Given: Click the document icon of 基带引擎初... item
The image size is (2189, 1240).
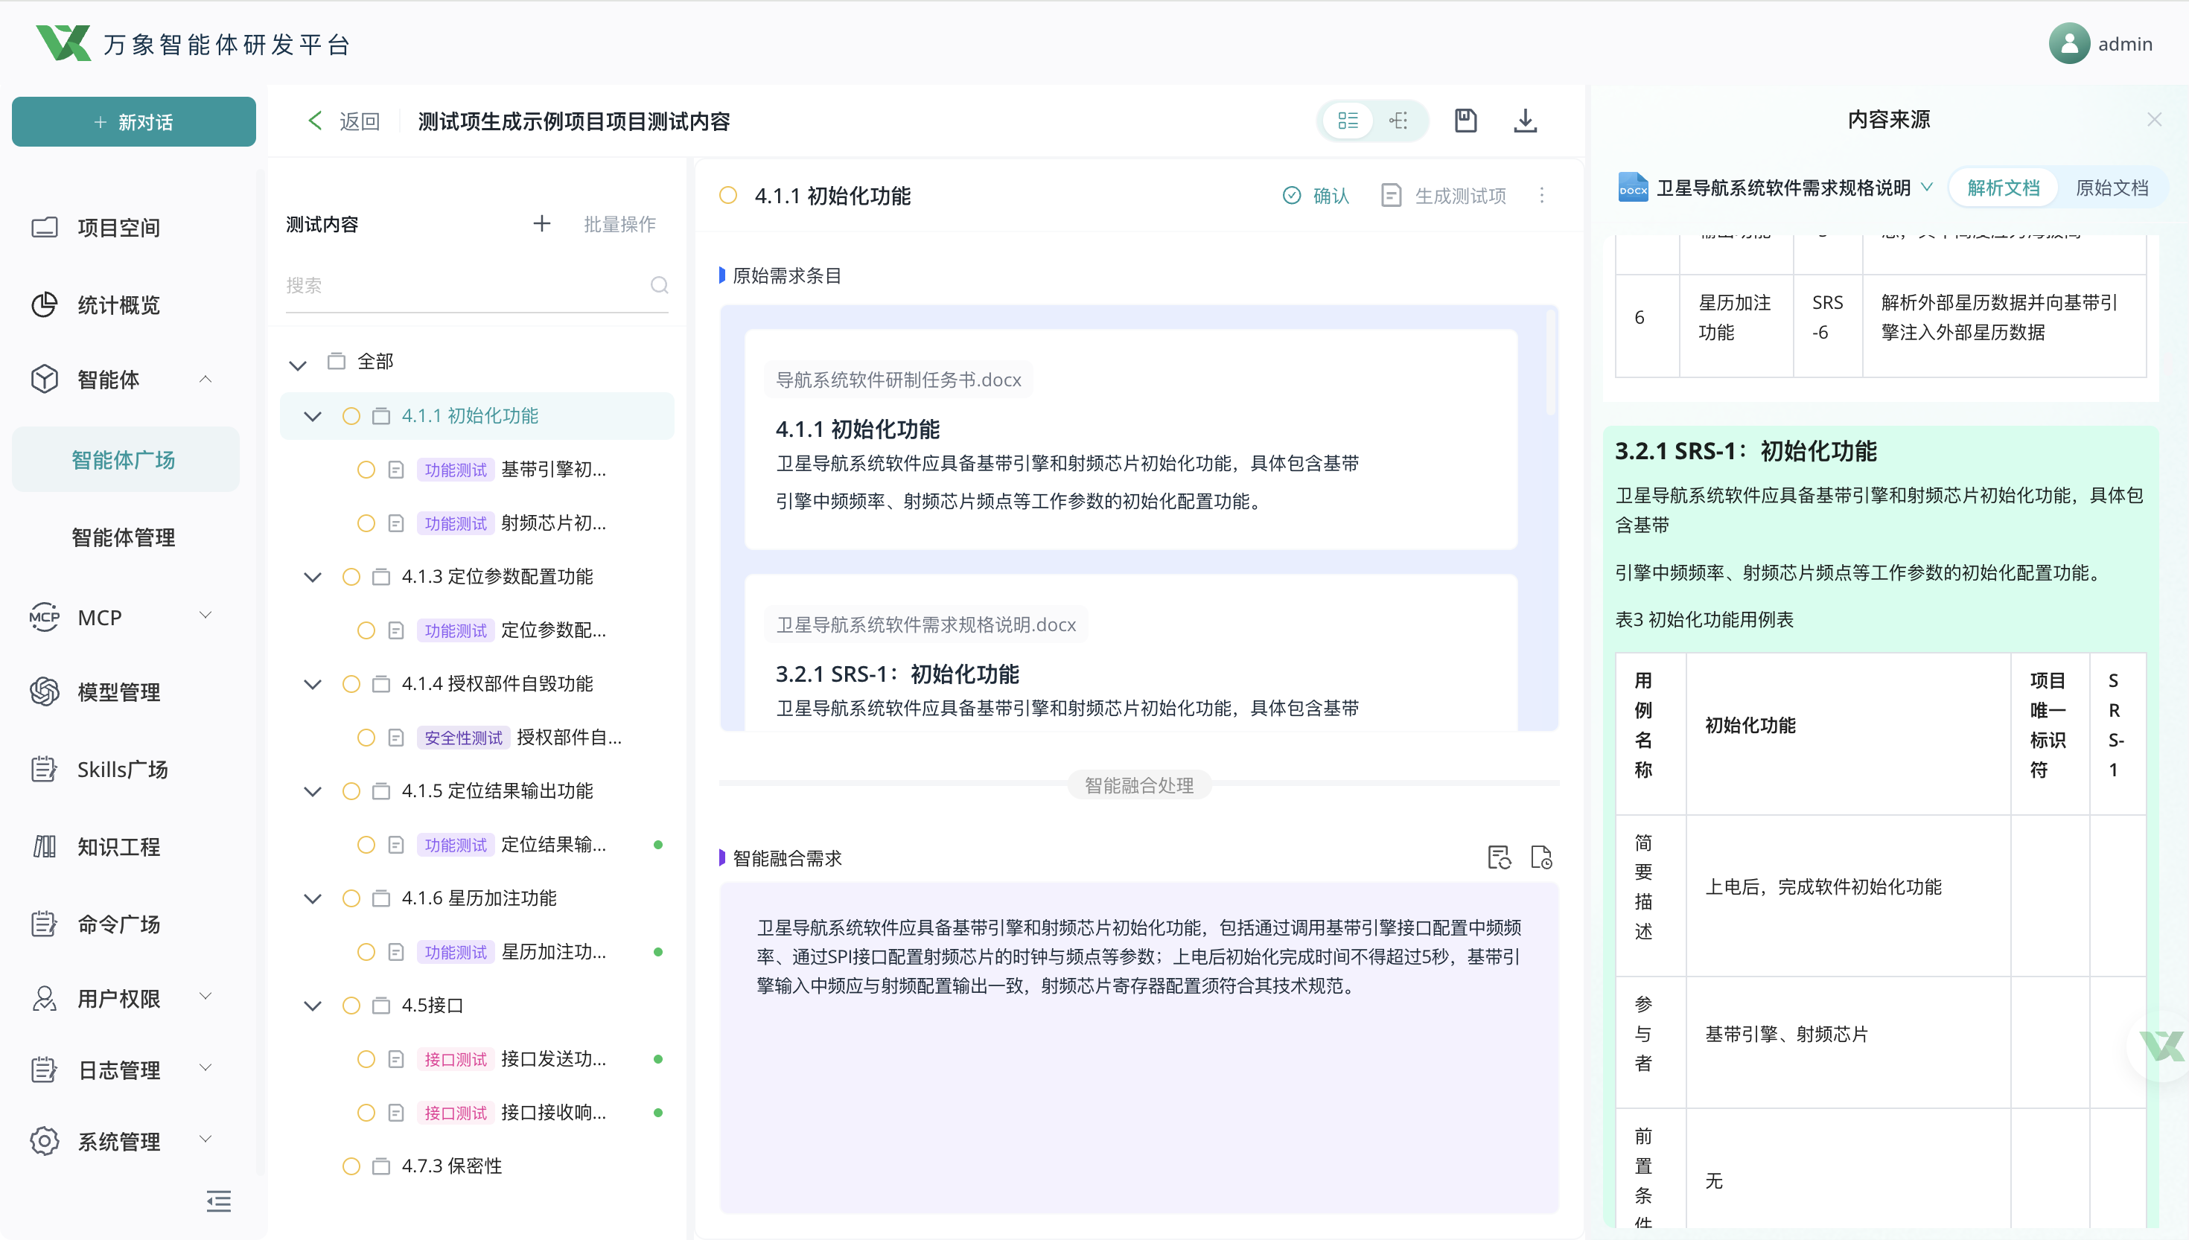Looking at the screenshot, I should 396,469.
